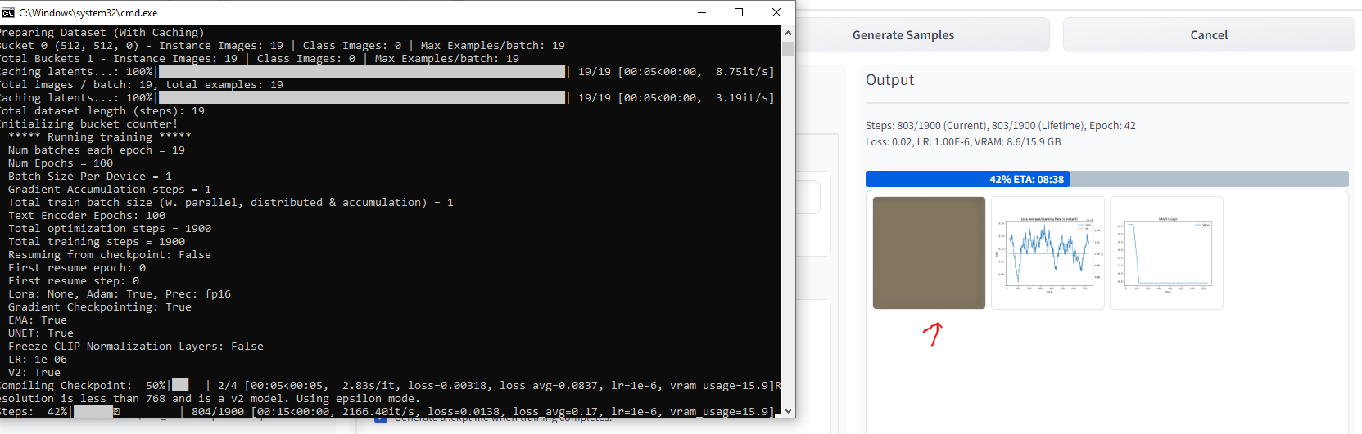Click 'UNET: True' console line
Image resolution: width=1362 pixels, height=434 pixels.
pyautogui.click(x=41, y=333)
